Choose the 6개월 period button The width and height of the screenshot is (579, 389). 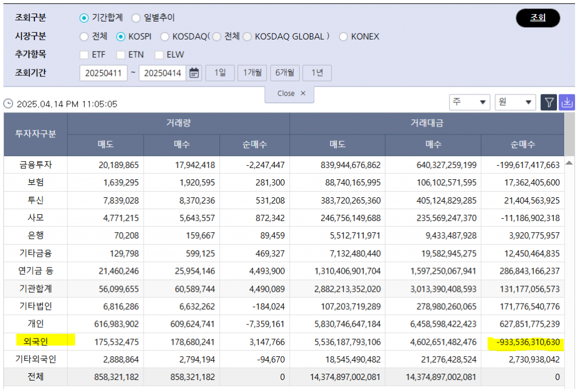284,73
